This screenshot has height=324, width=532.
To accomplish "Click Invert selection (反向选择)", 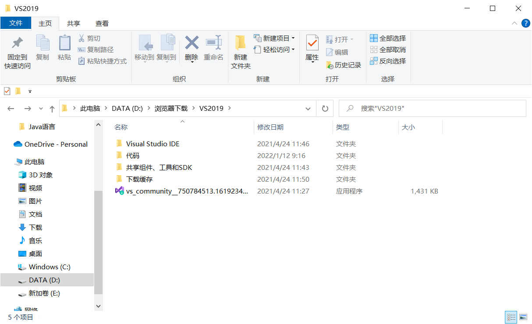I will 388,61.
